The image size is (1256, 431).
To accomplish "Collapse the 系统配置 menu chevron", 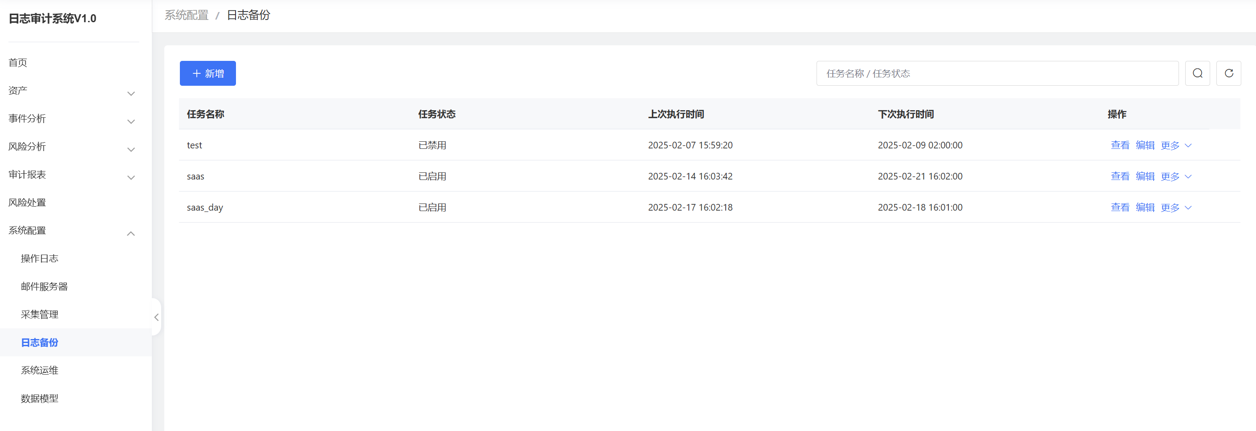I will click(x=130, y=234).
